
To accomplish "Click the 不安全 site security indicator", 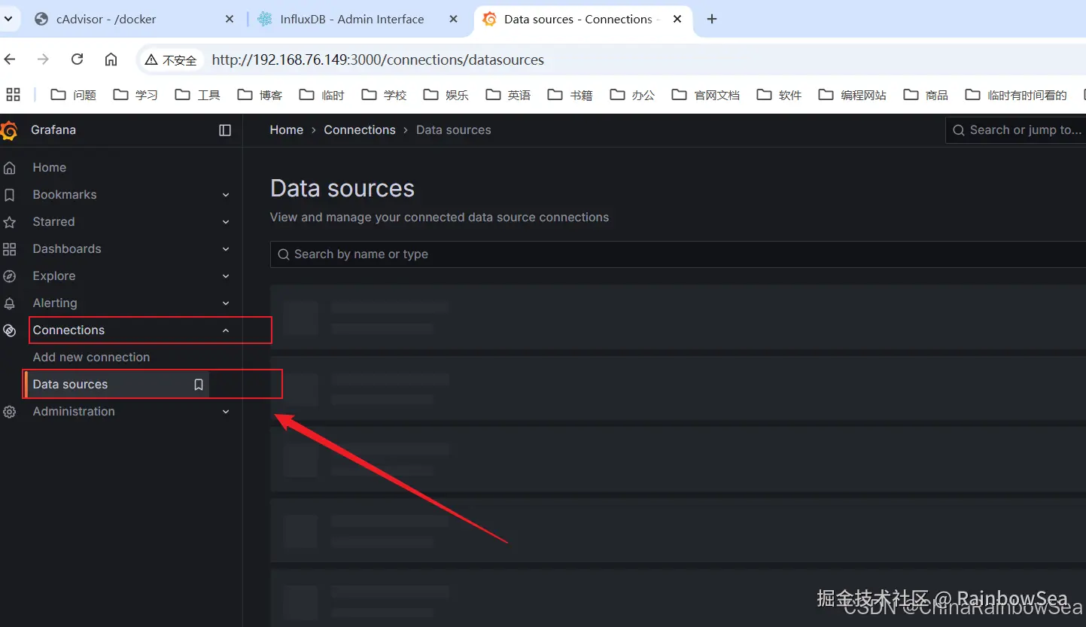I will click(171, 60).
